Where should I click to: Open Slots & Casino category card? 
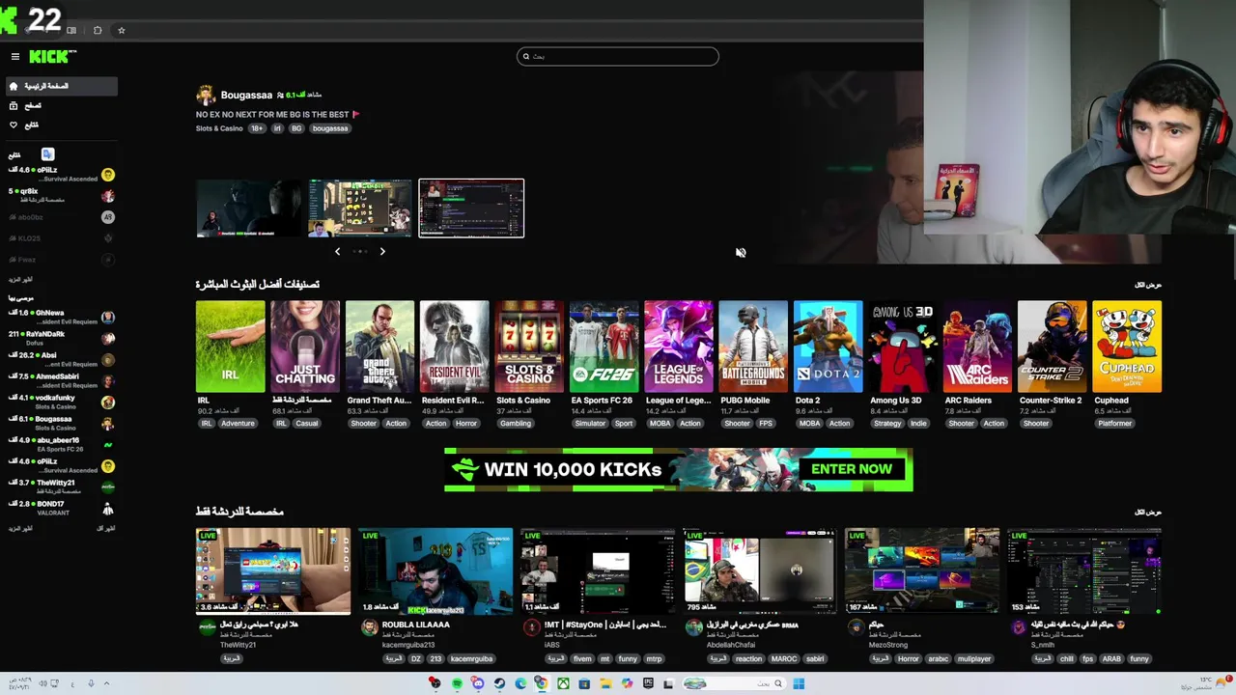[529, 347]
